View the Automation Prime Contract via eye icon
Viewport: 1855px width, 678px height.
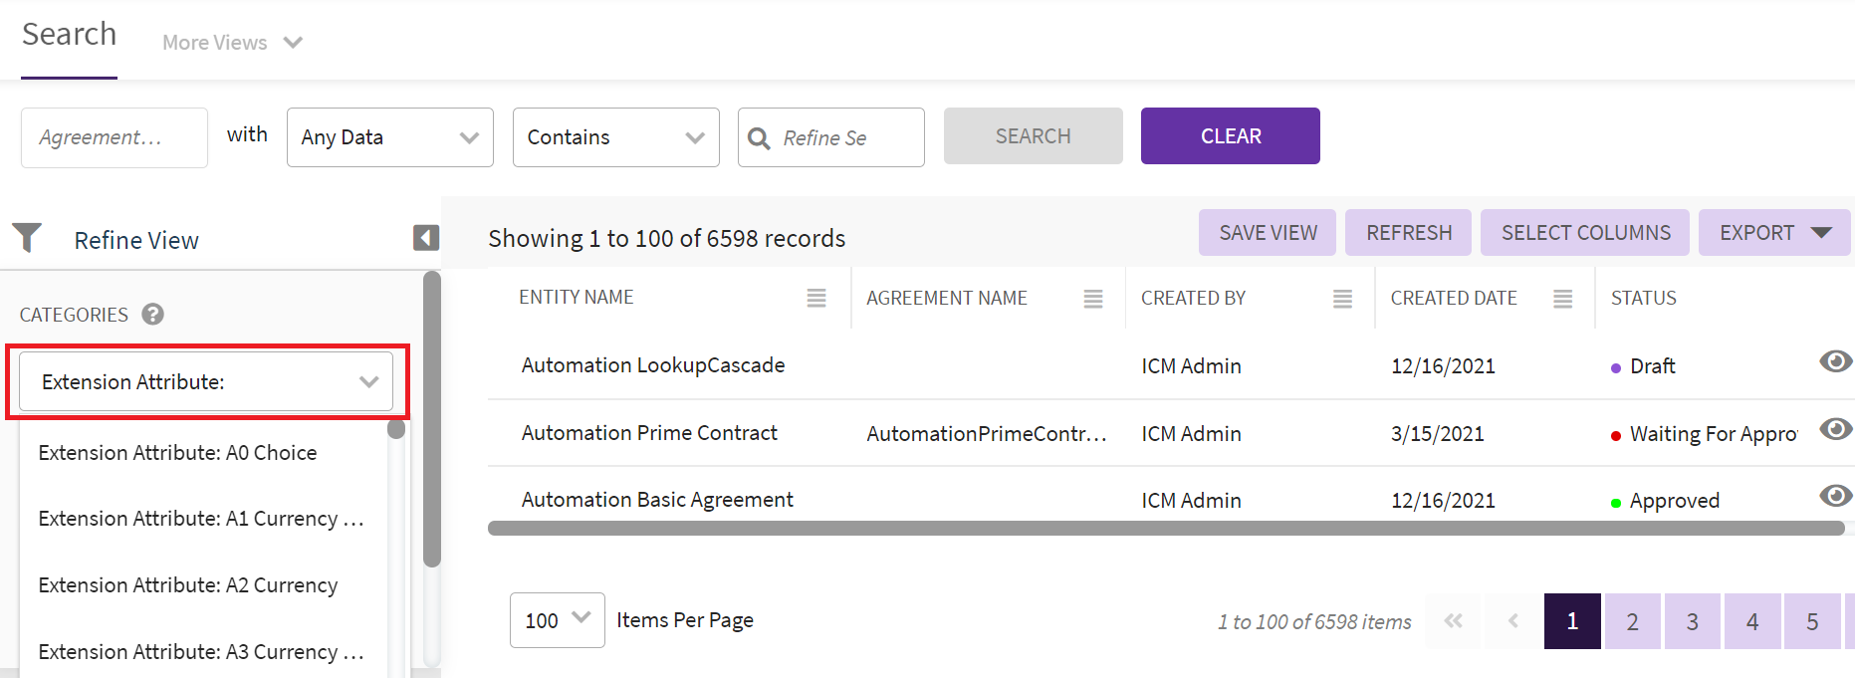[1835, 429]
